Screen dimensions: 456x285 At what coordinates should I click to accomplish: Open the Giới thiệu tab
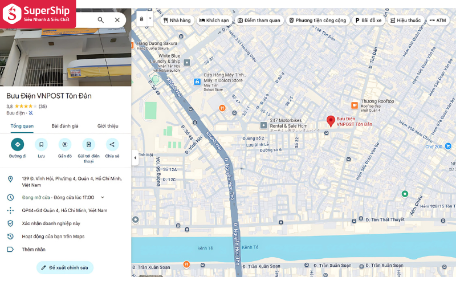click(x=108, y=126)
